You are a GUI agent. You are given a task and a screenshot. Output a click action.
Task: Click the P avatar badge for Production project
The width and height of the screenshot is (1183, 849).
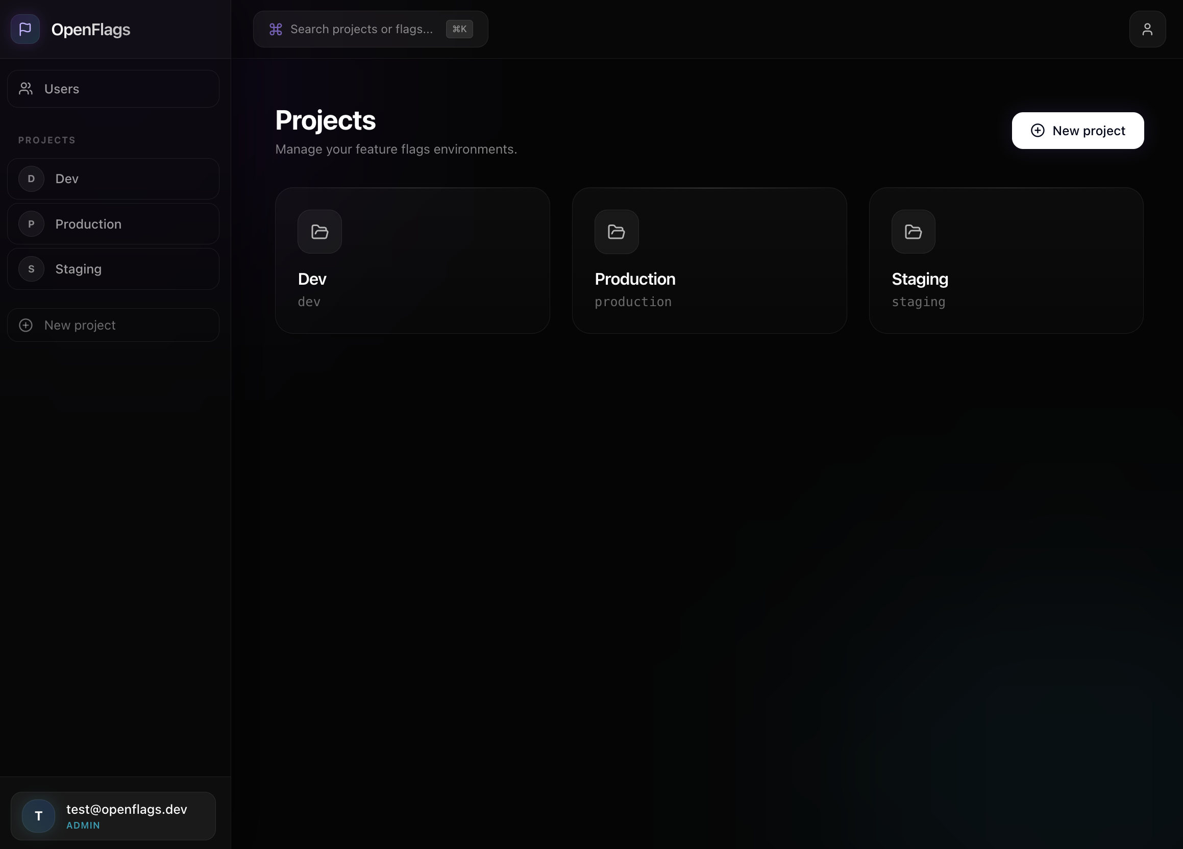(x=31, y=223)
